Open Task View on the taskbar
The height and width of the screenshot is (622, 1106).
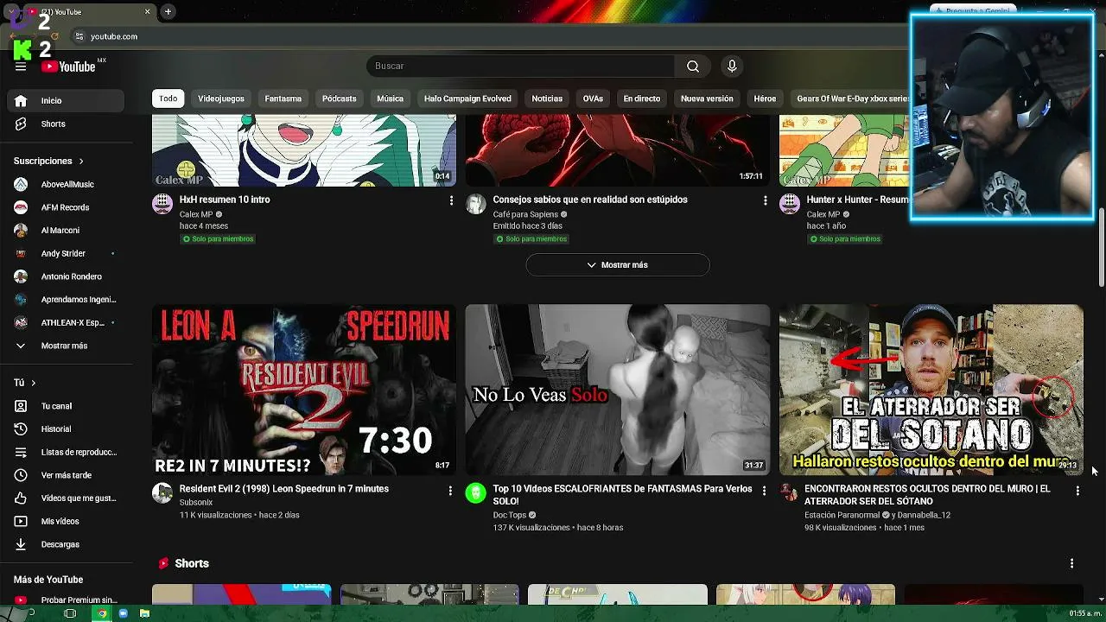pyautogui.click(x=70, y=613)
